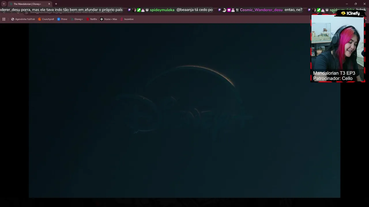This screenshot has width=369, height=207.
Task: Open the Crunchyroll bookmark
Action: tap(46, 19)
